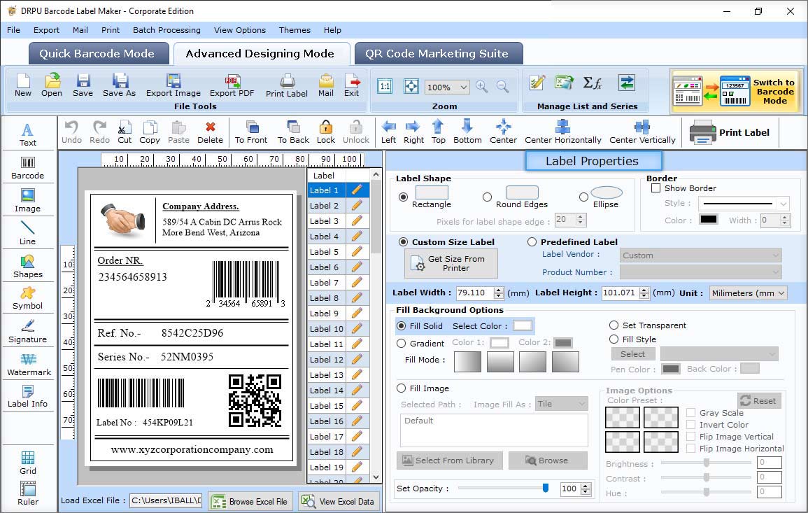808x513 pixels.
Task: Choose the Line drawing tool
Action: 28,233
